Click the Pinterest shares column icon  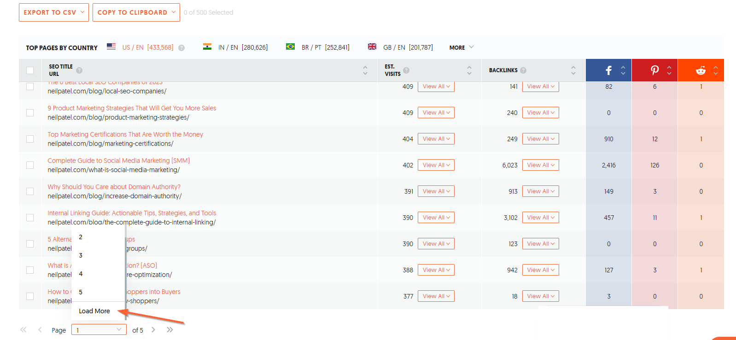[x=654, y=70]
